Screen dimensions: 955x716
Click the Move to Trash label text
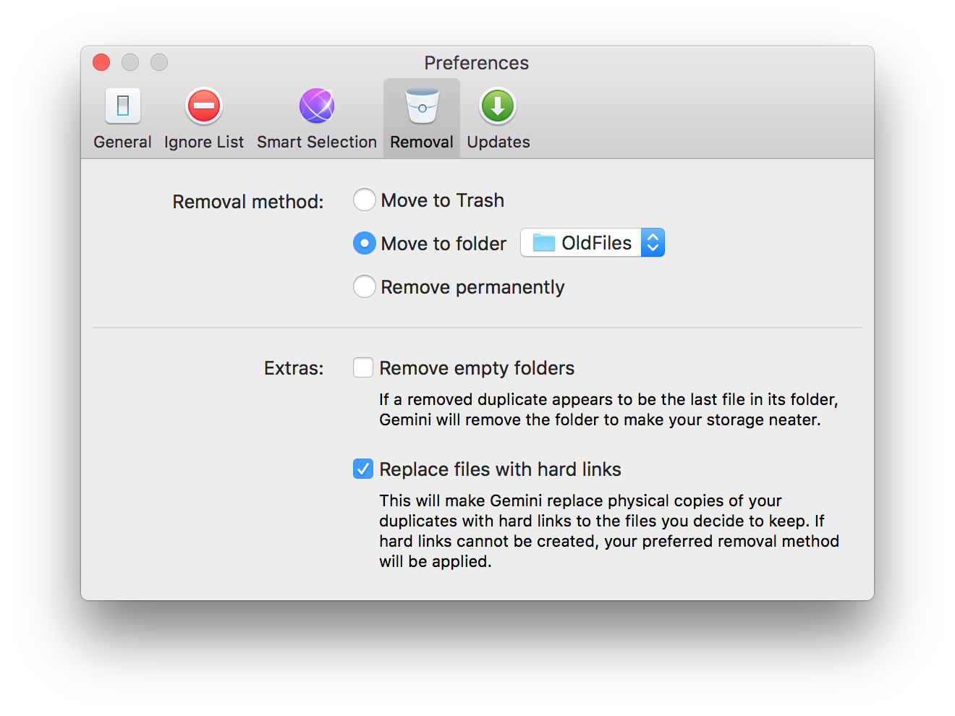click(443, 200)
